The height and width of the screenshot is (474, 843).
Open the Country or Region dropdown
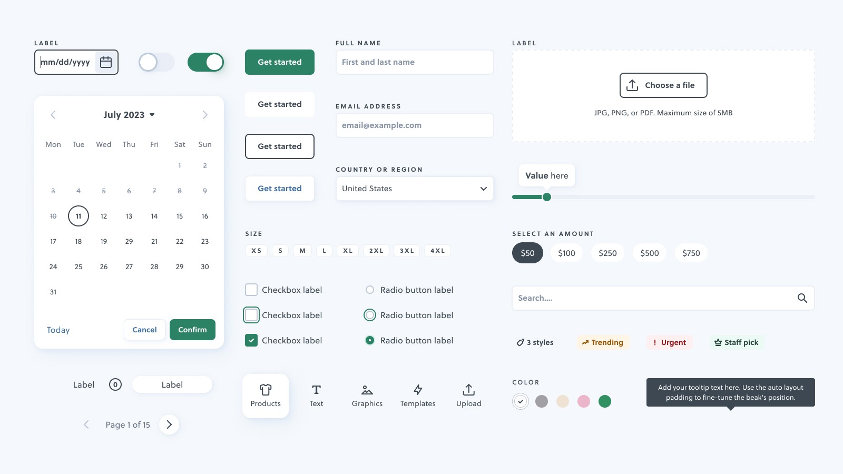pyautogui.click(x=415, y=189)
